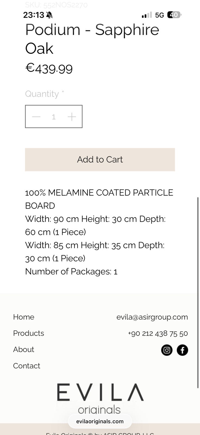This screenshot has height=435, width=200.
Task: Click the Evila Originals logo
Action: 100,398
